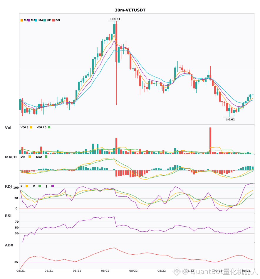Click the RSI 30 level value
Viewport: 260px width, 279px height.
(x=17, y=233)
